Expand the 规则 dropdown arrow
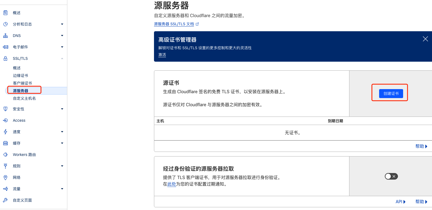The height and width of the screenshot is (210, 432). (x=62, y=166)
